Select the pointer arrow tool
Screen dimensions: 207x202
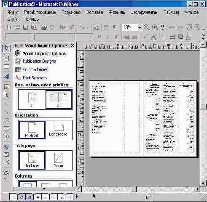click(7, 48)
